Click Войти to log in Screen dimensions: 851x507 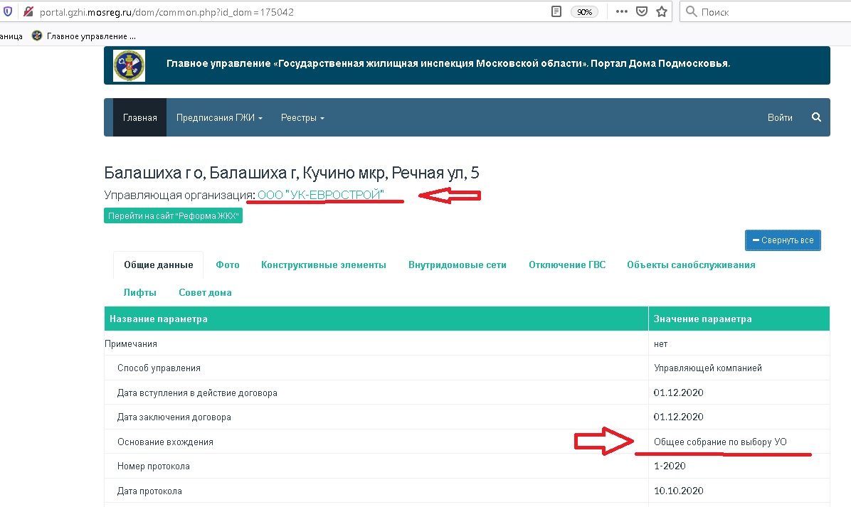point(780,117)
